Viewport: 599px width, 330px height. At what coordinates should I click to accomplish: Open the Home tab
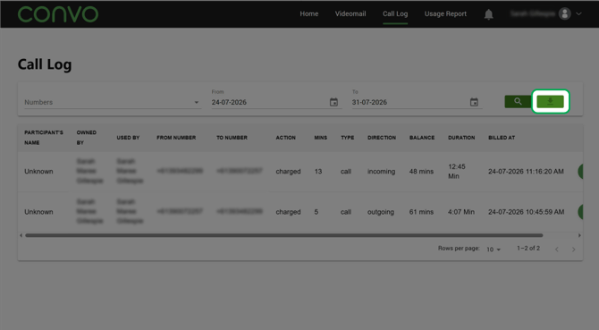tap(309, 13)
